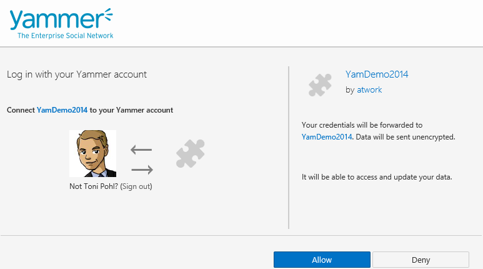Click Toni Pohl's avatar picture

(x=92, y=154)
